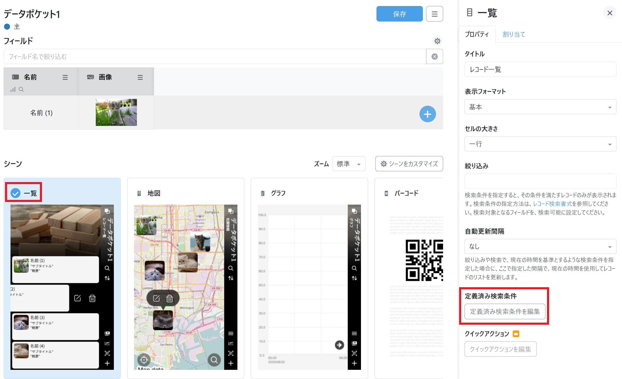Open the 画像 column menu icon

point(140,77)
